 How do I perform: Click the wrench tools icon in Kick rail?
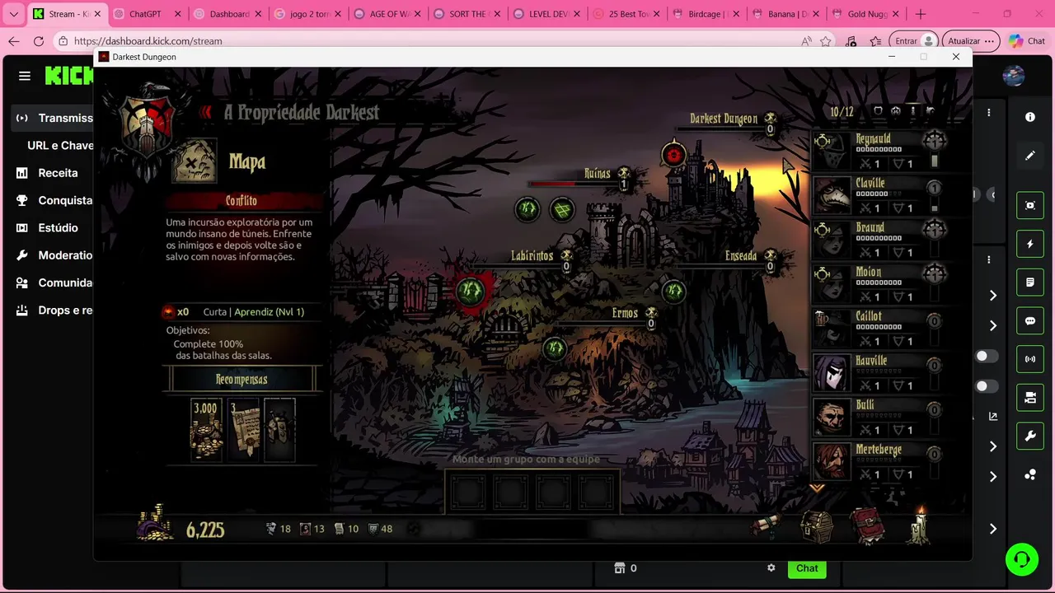click(x=1030, y=437)
